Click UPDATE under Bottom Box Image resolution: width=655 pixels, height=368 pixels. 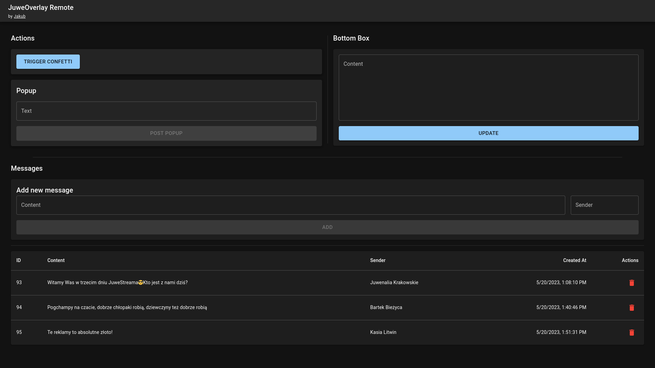[489, 133]
